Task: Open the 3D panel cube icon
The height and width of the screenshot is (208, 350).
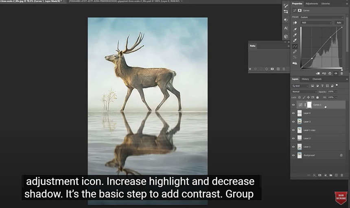Action: (x=286, y=37)
